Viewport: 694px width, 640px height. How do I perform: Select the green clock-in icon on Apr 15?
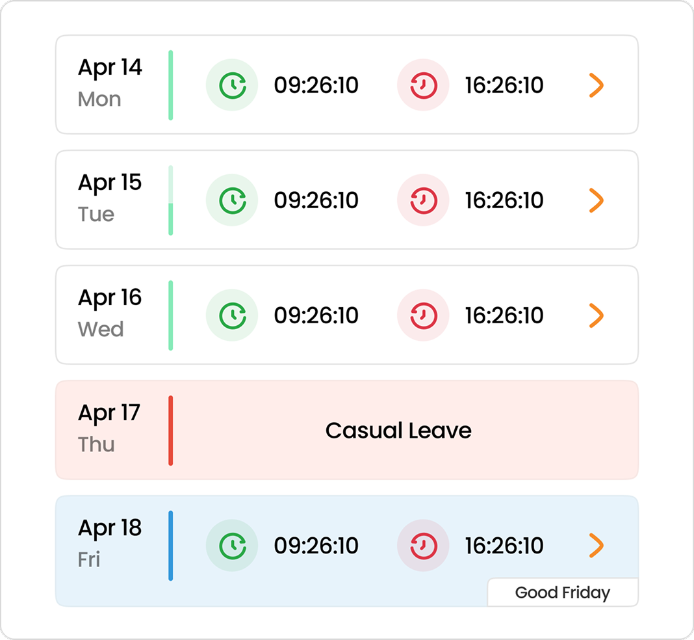(x=232, y=200)
